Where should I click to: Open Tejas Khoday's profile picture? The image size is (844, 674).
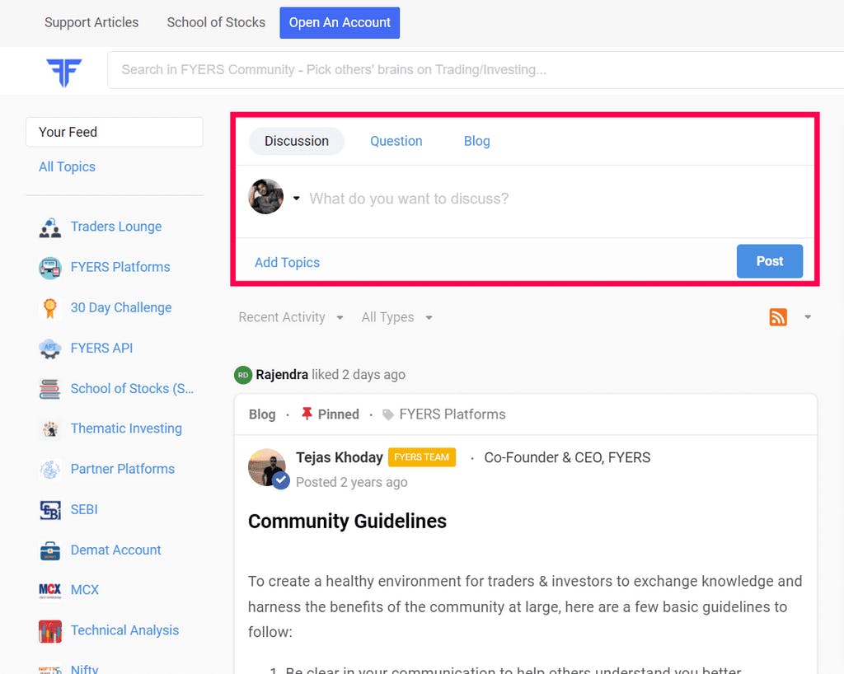pyautogui.click(x=268, y=467)
